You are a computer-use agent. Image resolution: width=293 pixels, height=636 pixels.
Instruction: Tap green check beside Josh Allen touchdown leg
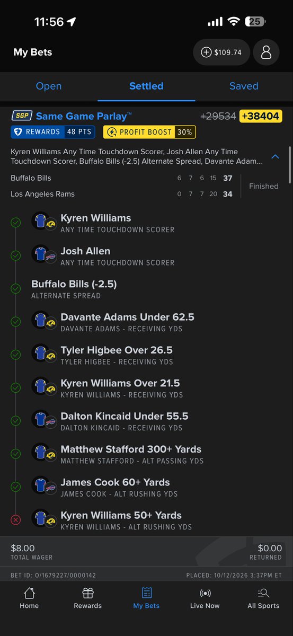(x=16, y=255)
